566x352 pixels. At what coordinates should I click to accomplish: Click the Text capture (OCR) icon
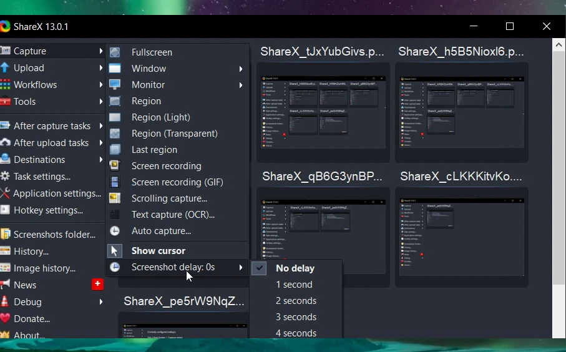[x=115, y=215]
